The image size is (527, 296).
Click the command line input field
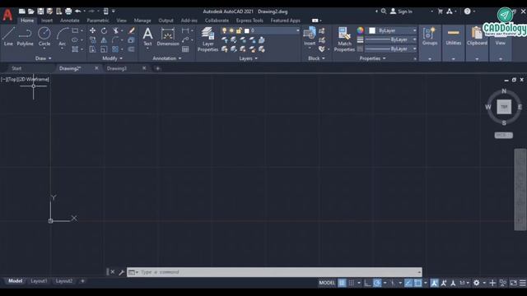tap(274, 272)
